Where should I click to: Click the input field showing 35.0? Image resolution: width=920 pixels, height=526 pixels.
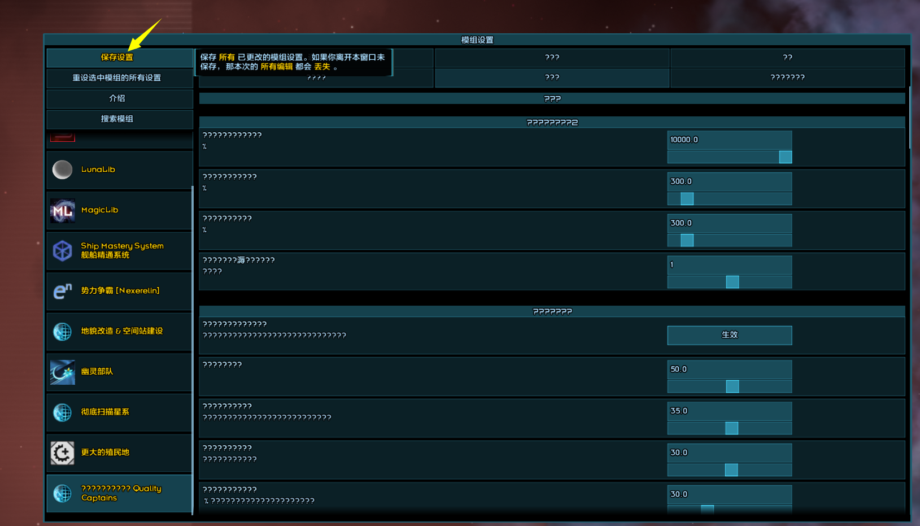[729, 411]
